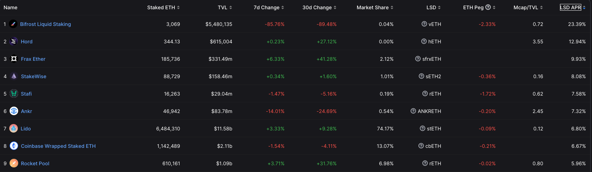Image resolution: width=592 pixels, height=172 pixels.
Task: Open the Coinbase Wrapped Staked ETH link
Action: click(58, 146)
